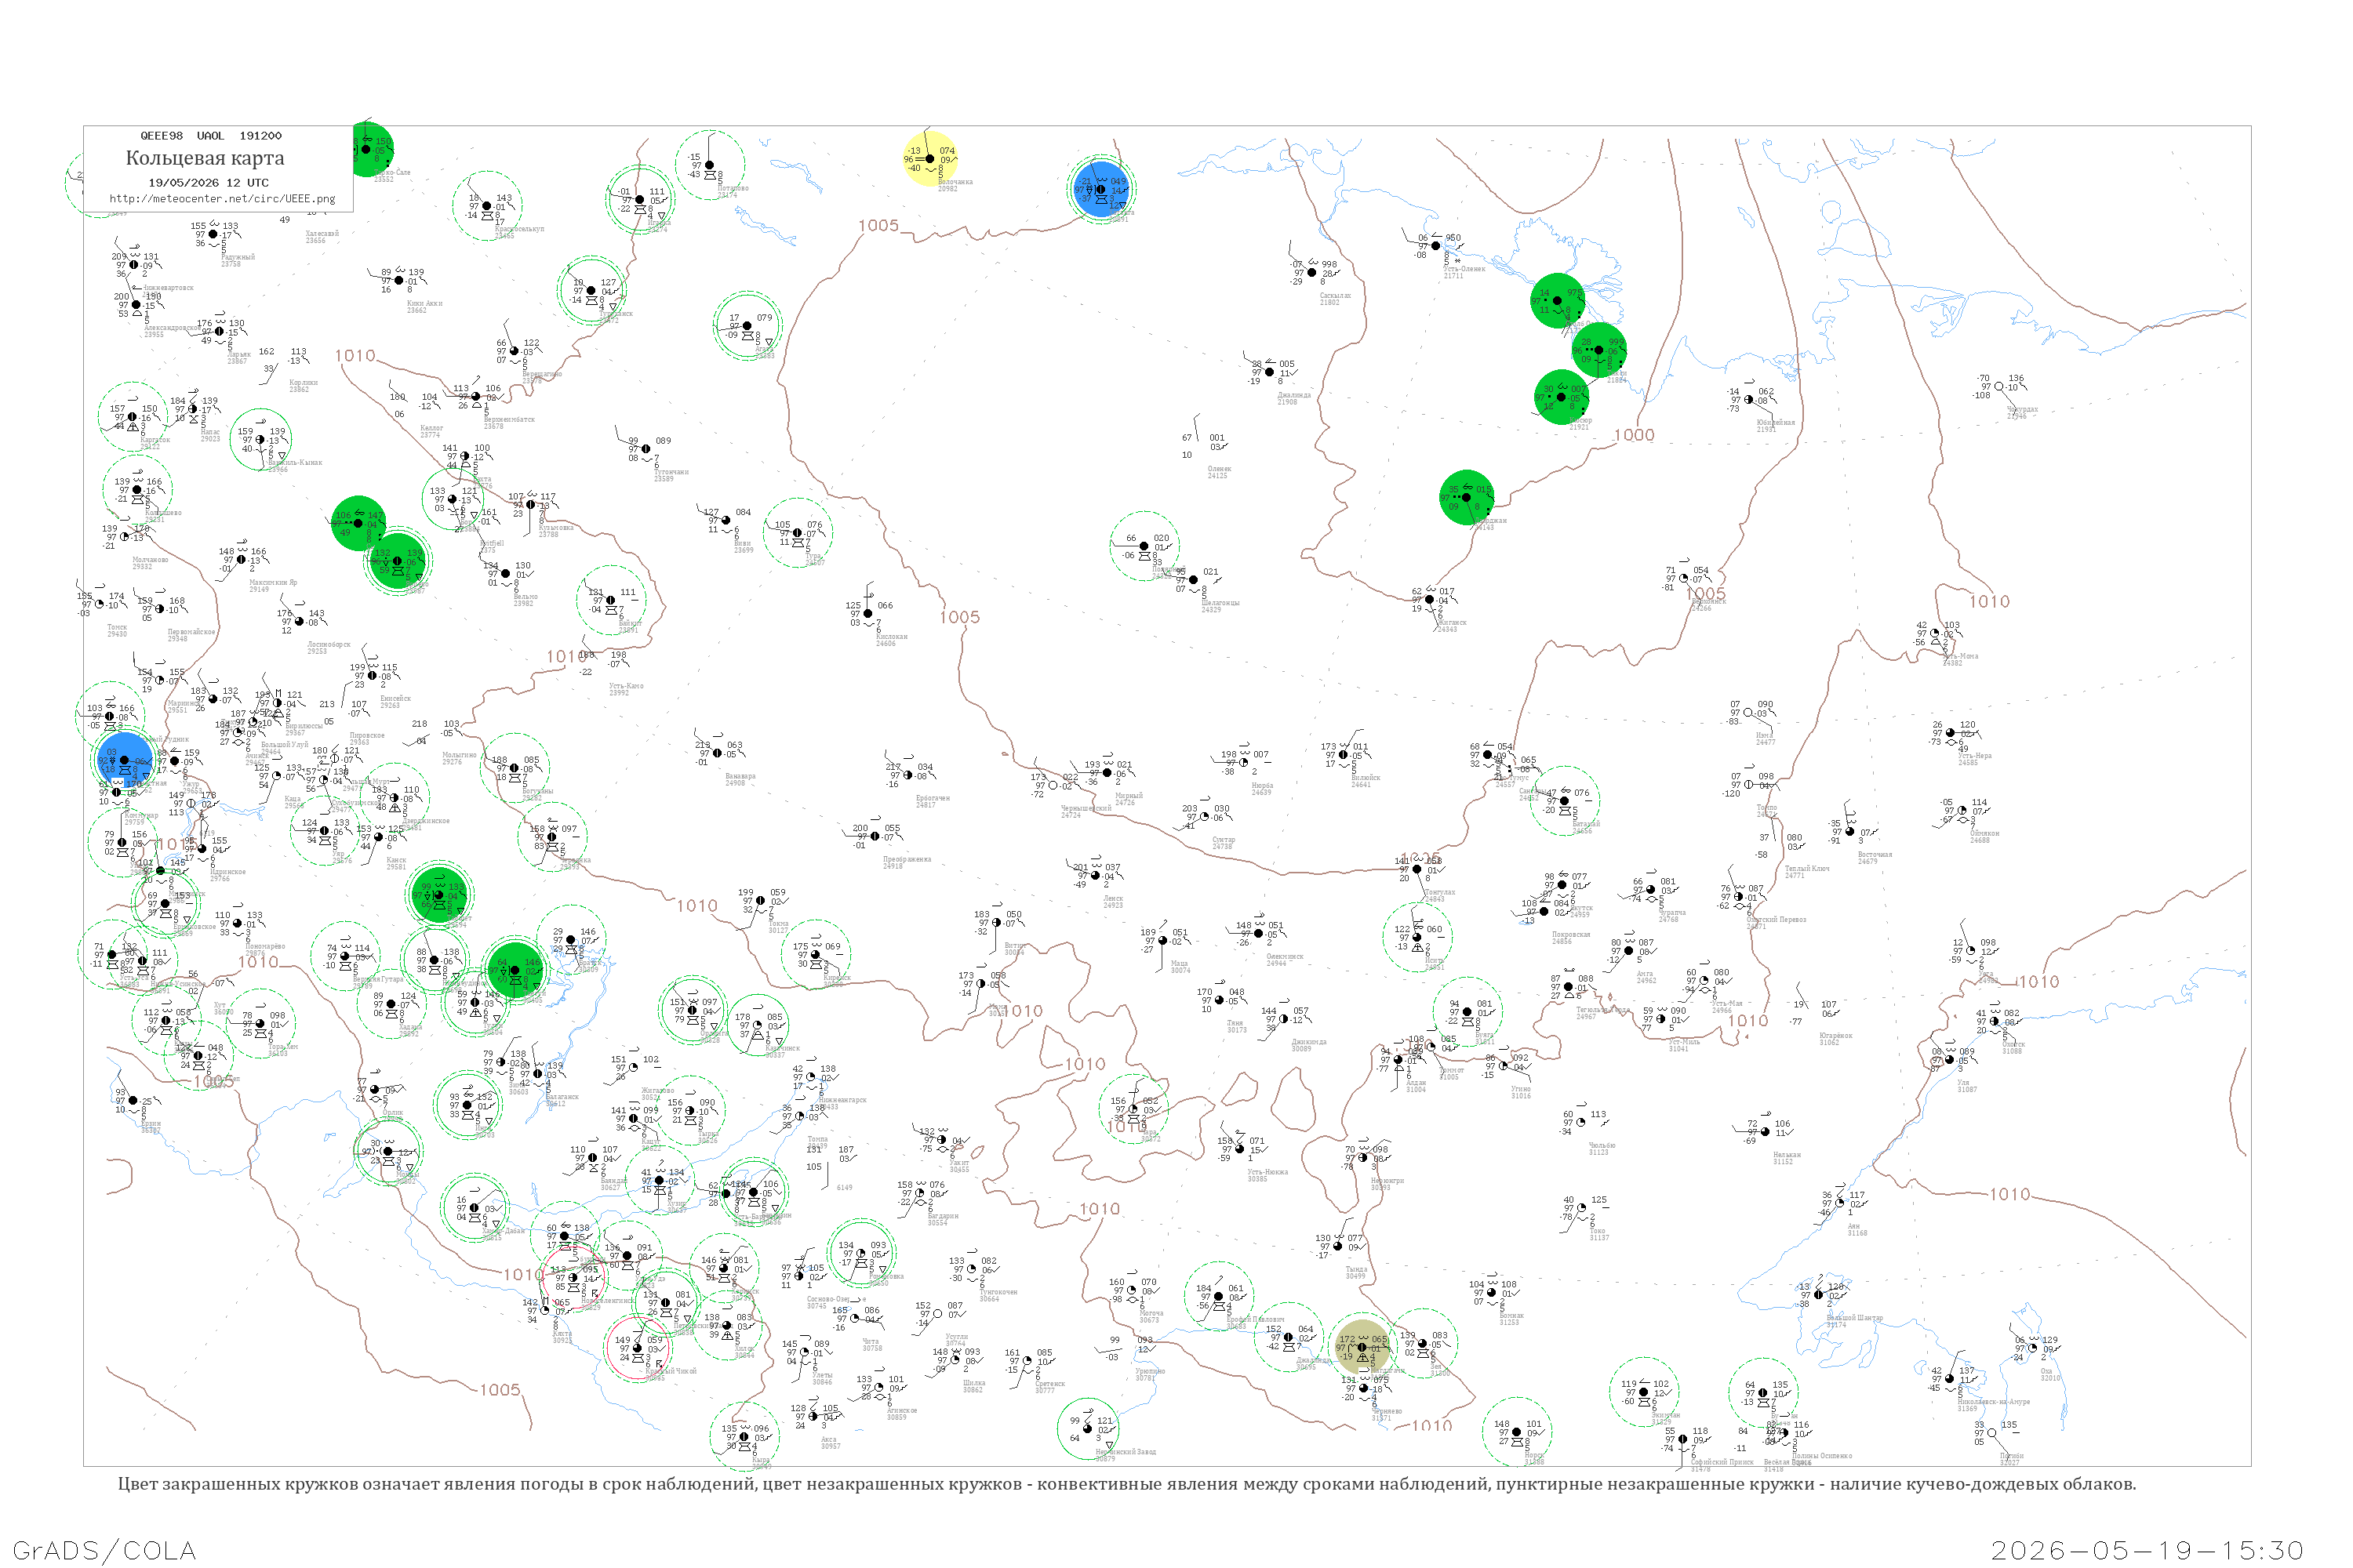
Task: Select the green filled circle at Джарджан
Action: (x=1467, y=497)
